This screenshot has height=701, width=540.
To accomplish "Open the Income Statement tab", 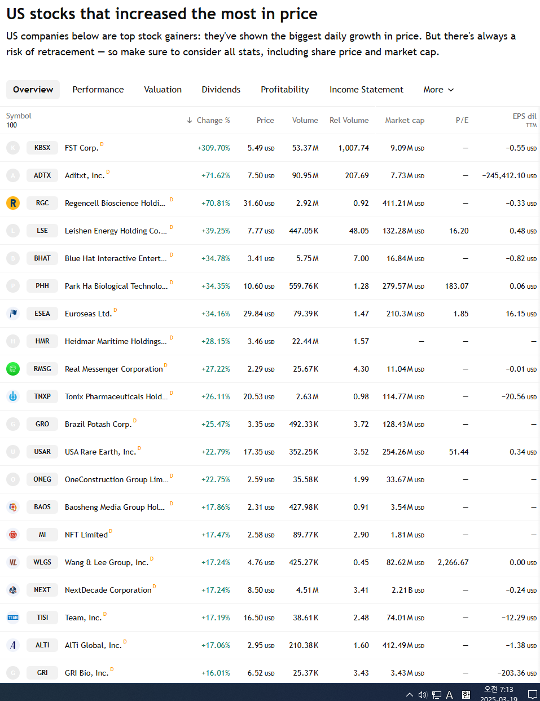I will point(366,90).
